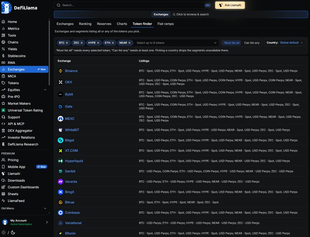Open the Country Global default dropdown
Screen dimensions: 310x237
click(284, 43)
